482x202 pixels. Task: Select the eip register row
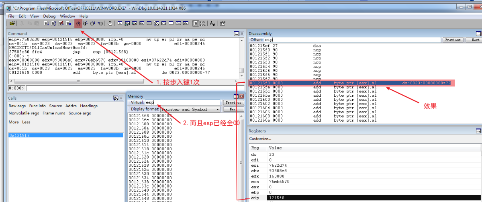[365, 198]
